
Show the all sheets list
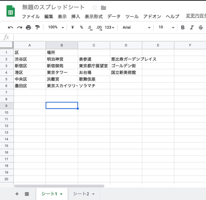27,194
